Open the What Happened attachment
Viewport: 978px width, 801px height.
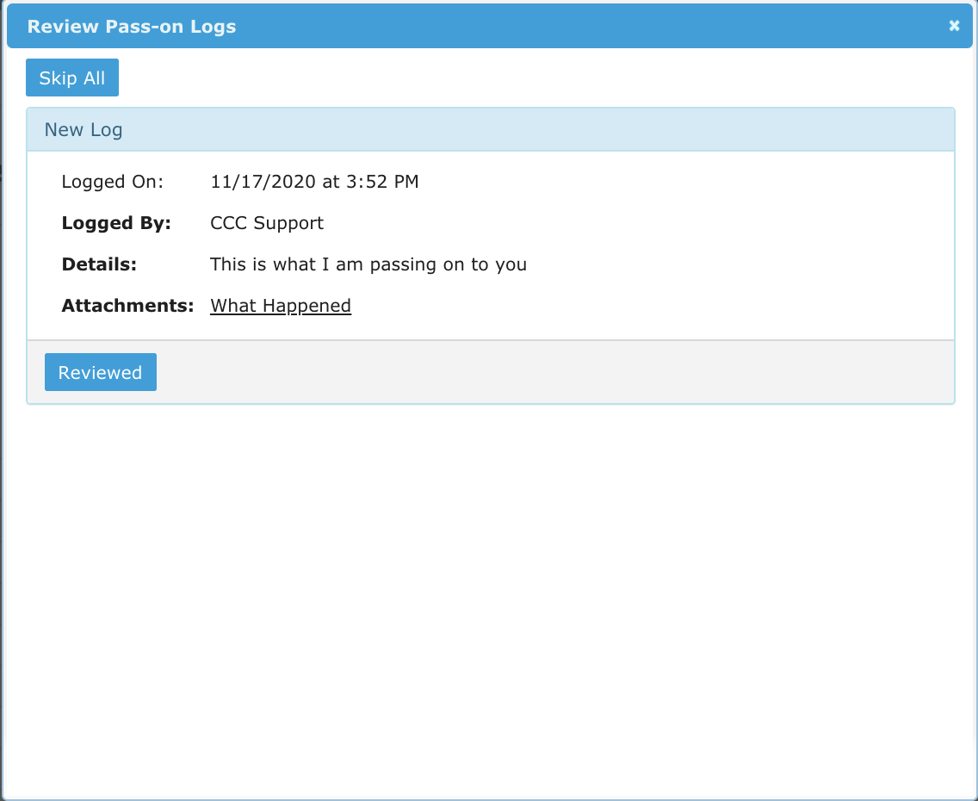(x=281, y=306)
